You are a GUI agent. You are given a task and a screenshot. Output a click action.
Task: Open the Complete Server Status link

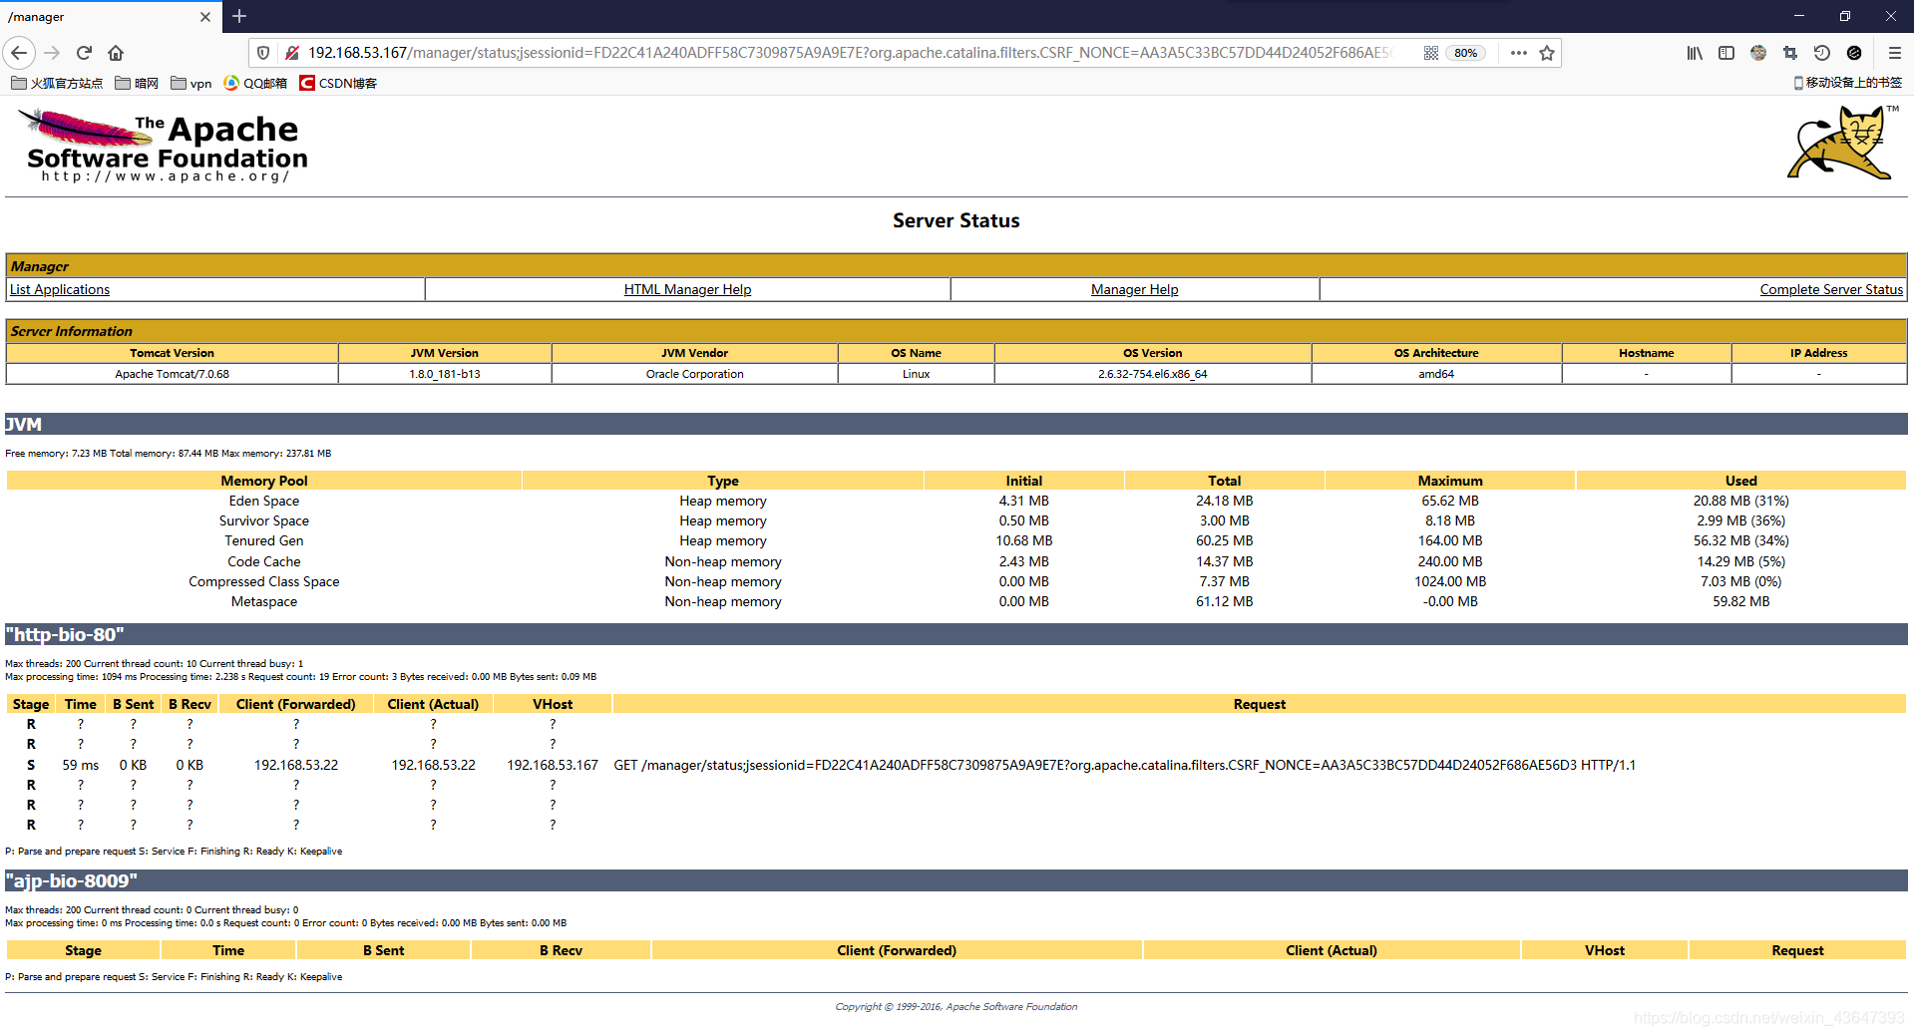[x=1831, y=289]
